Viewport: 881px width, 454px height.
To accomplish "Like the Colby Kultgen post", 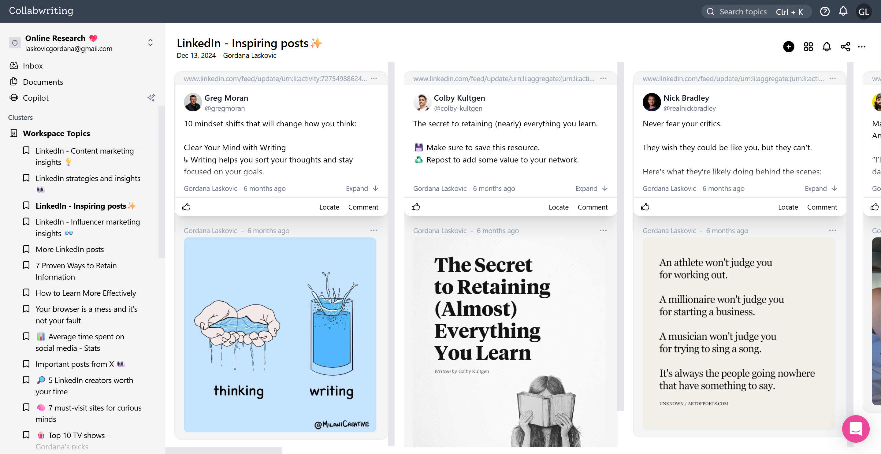I will click(x=416, y=207).
